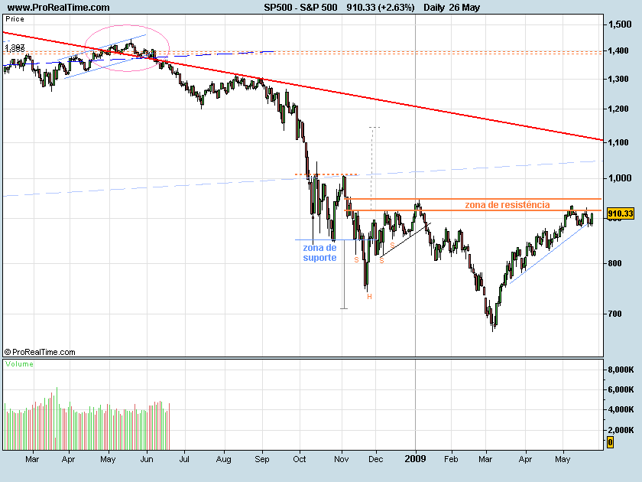Screen dimensions: 642x482
Task: Click the yellow 910.33 current price tag
Action: (621, 213)
